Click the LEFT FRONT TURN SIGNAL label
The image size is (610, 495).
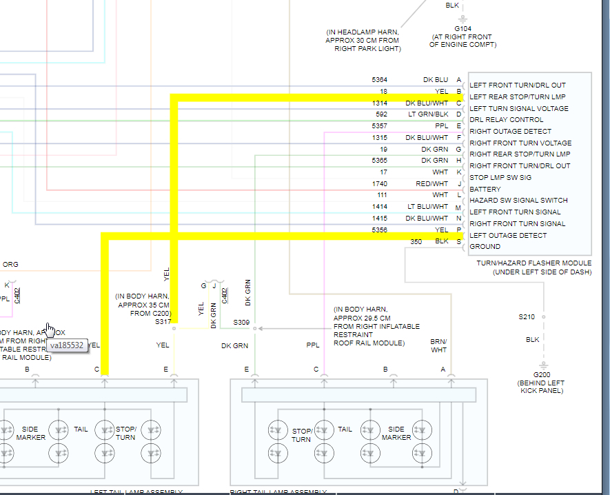515,212
